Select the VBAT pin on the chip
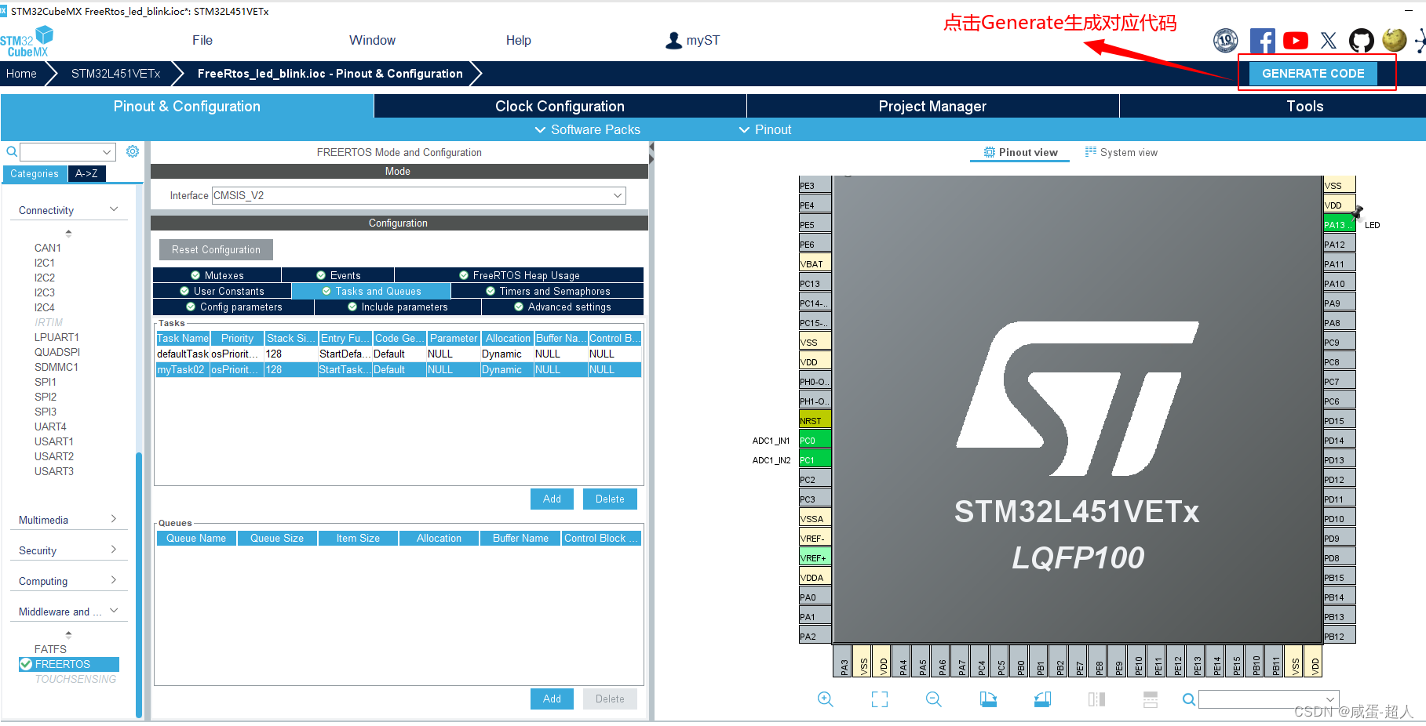 coord(815,263)
